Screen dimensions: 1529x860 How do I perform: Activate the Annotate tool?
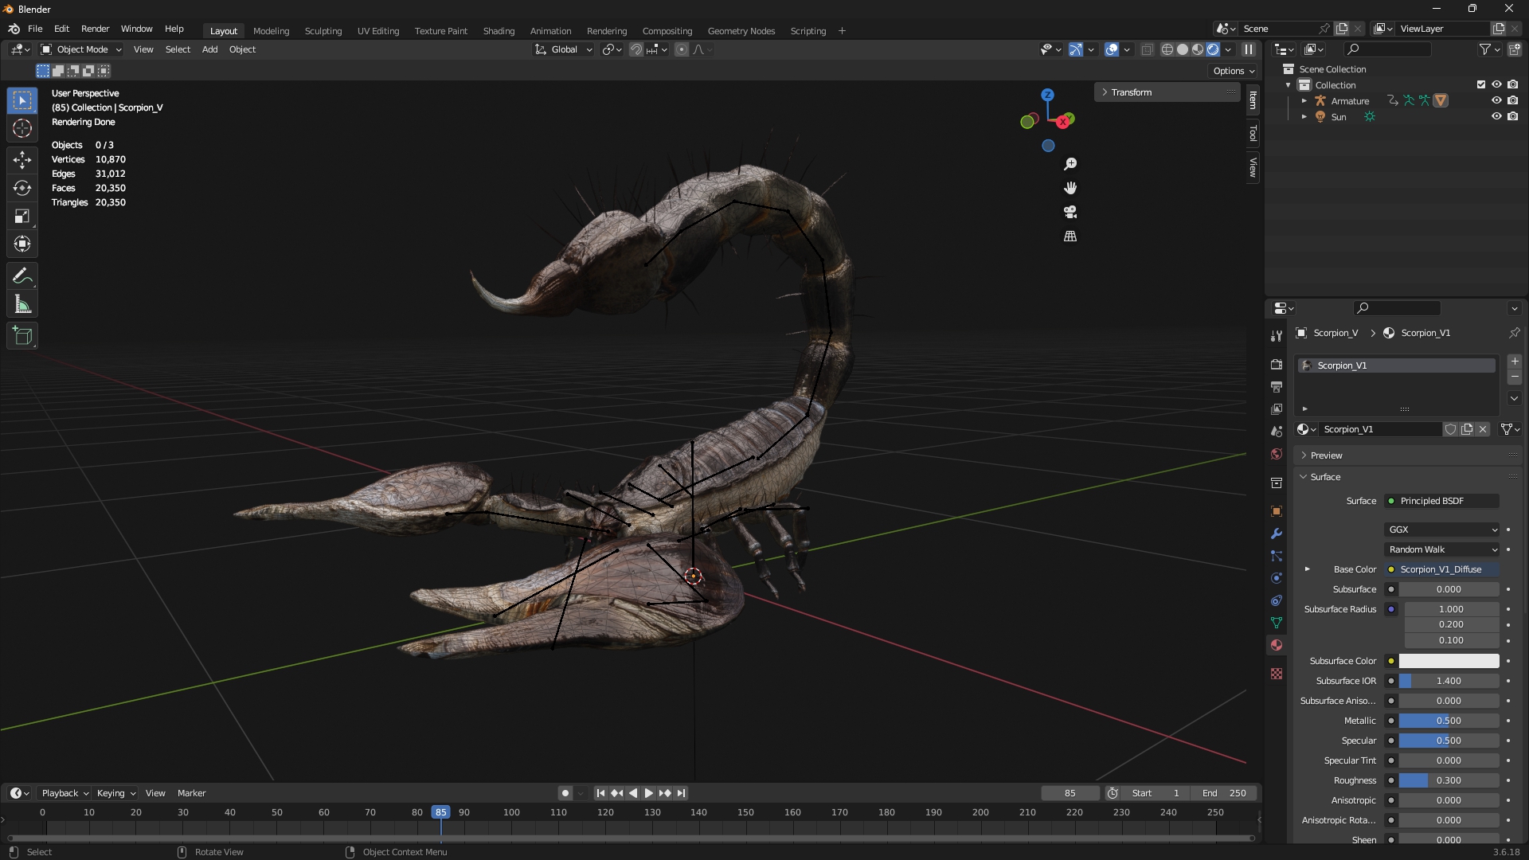coord(22,276)
